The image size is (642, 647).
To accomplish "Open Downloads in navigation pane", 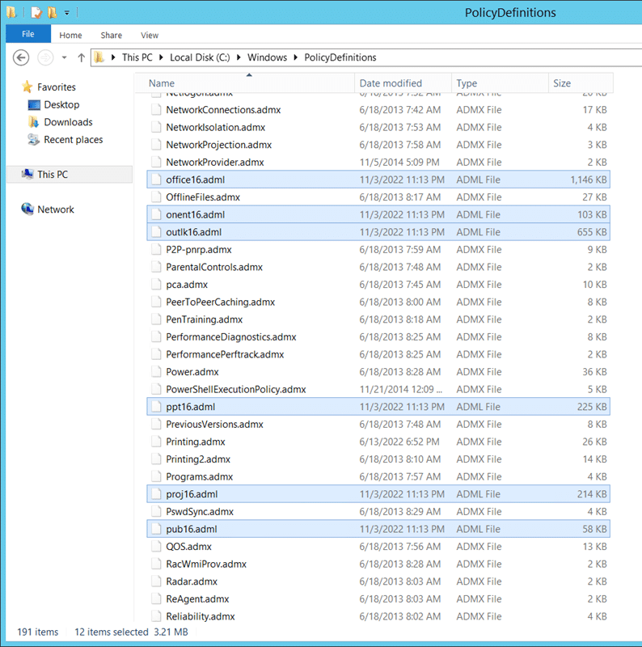I will 68,122.
